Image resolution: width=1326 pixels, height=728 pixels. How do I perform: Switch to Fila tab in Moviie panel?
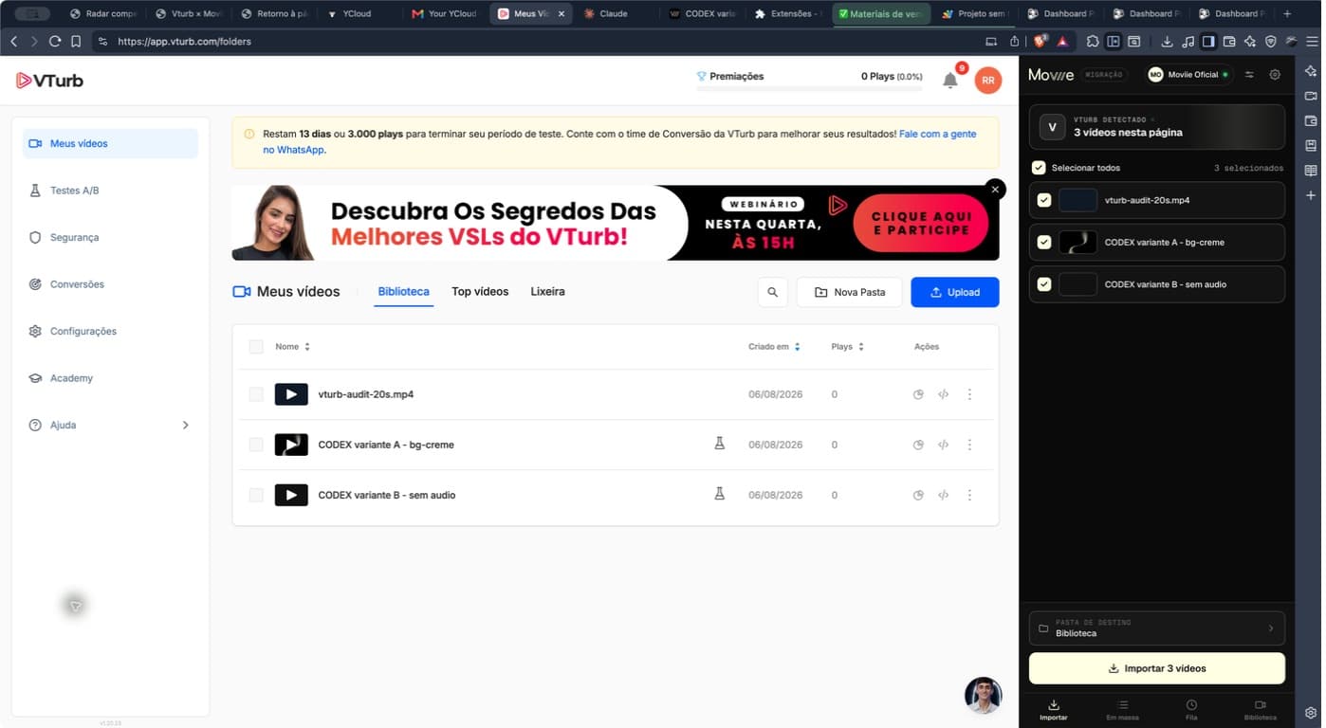coord(1191,709)
